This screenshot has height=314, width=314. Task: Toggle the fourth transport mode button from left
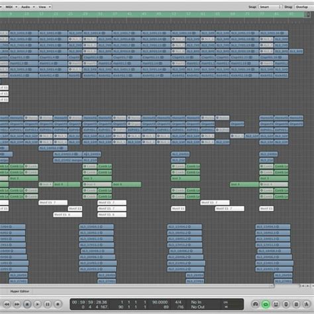pyautogui.click(x=286, y=304)
